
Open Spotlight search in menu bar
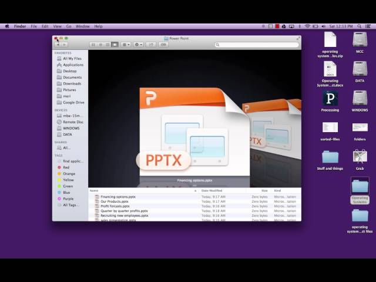pyautogui.click(x=359, y=26)
